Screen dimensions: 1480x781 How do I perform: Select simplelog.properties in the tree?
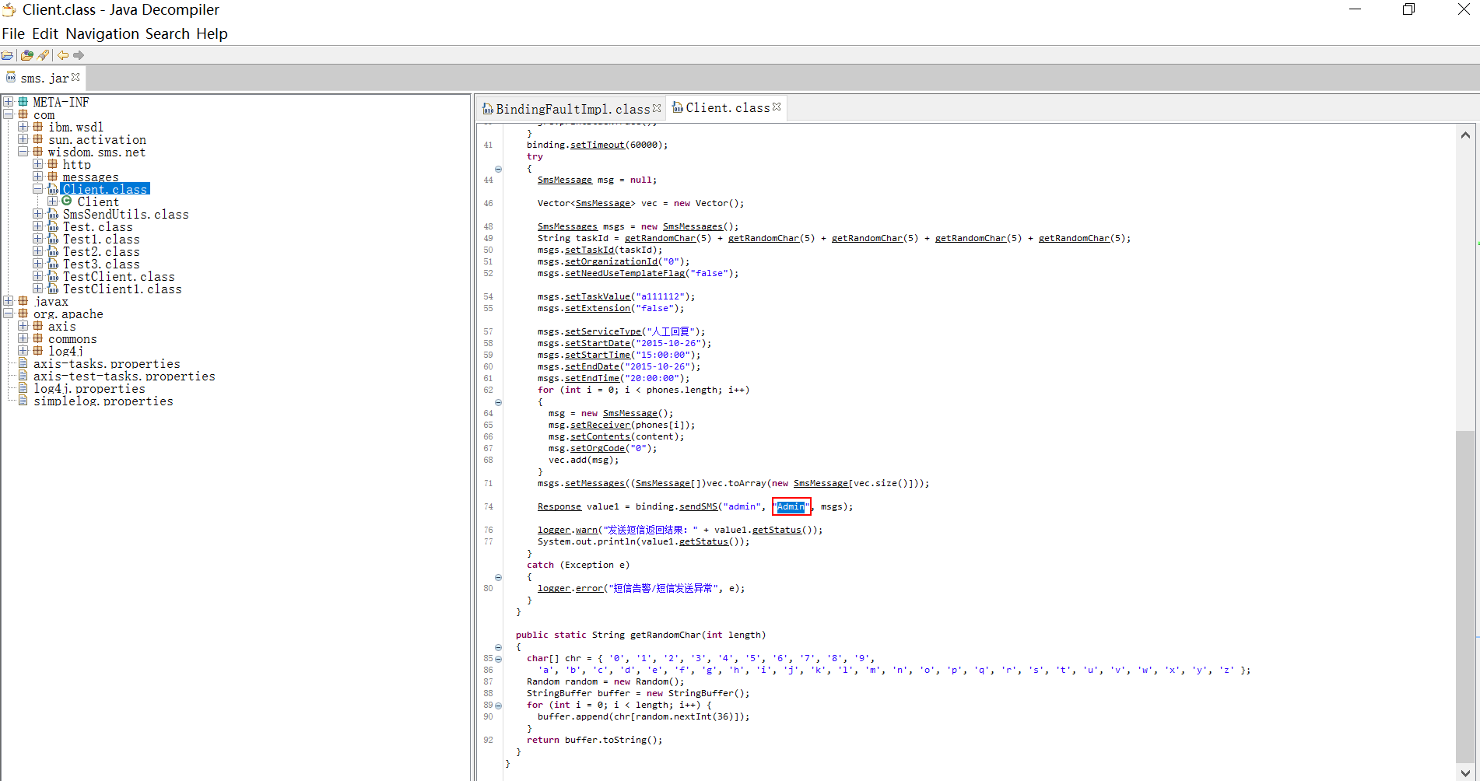[103, 401]
